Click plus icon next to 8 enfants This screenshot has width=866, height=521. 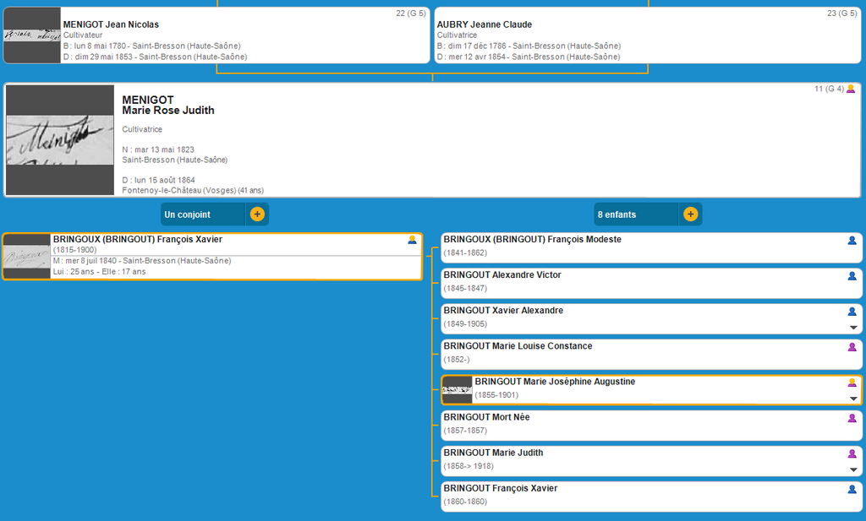pos(690,214)
